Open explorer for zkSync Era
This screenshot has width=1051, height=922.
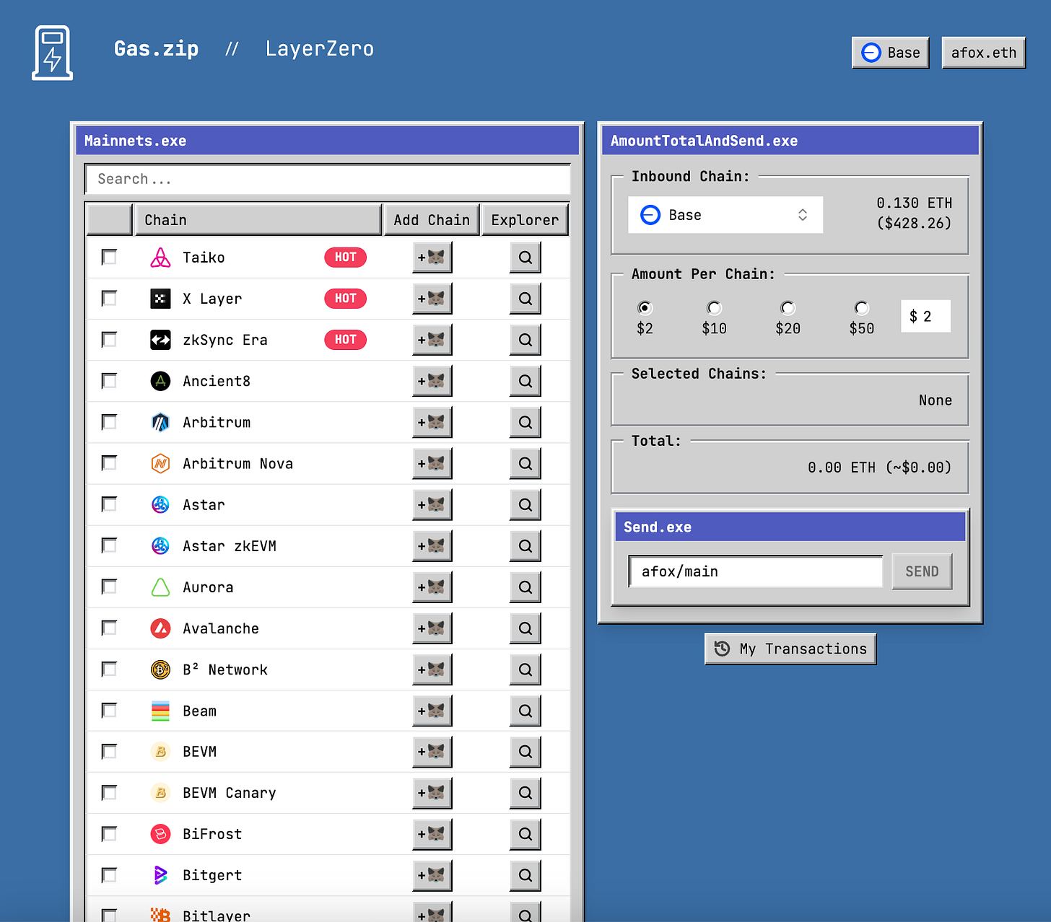525,340
